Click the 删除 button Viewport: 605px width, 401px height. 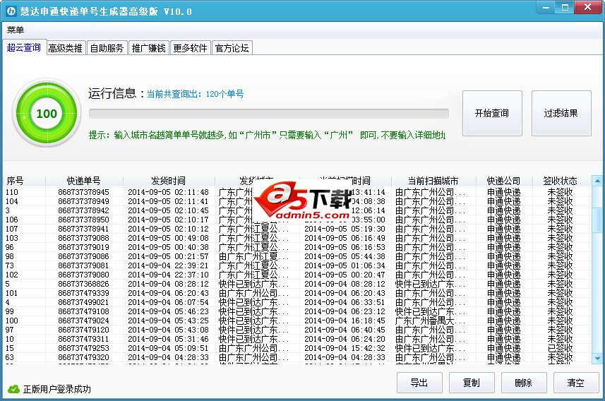524,383
